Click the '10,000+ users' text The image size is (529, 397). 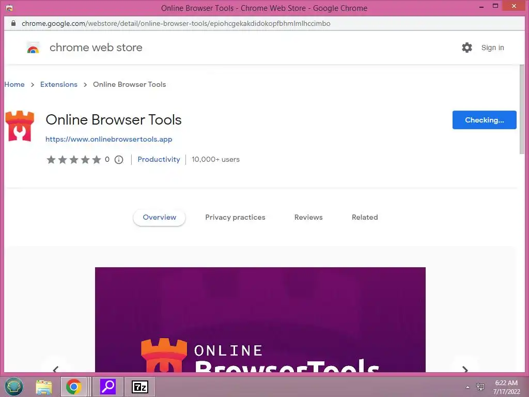pos(215,159)
